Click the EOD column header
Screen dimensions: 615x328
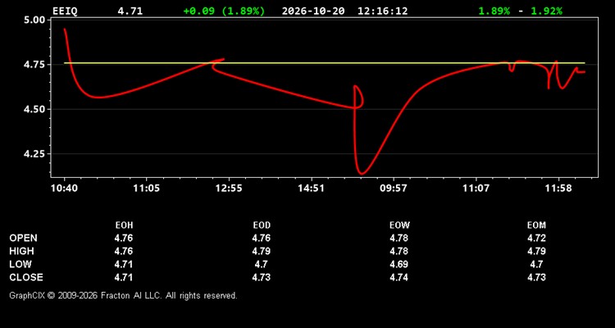262,225
